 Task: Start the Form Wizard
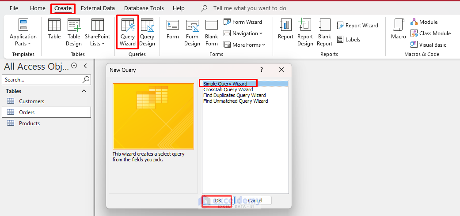point(243,22)
